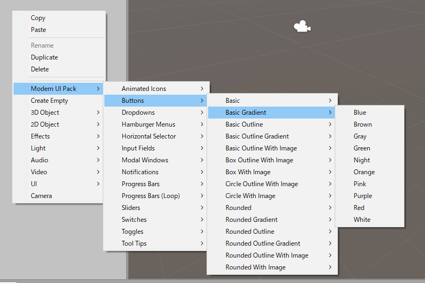The image size is (425, 283).
Task: Open the Horizontal Selector submenu
Action: pos(156,136)
